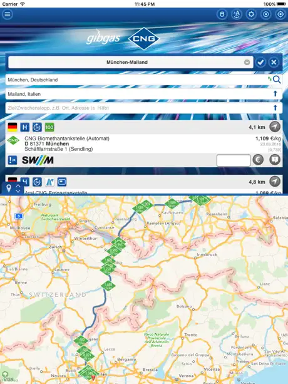Tap the Kempten (Allgäu) label on map
This screenshot has height=384, width=288.
click(x=163, y=223)
